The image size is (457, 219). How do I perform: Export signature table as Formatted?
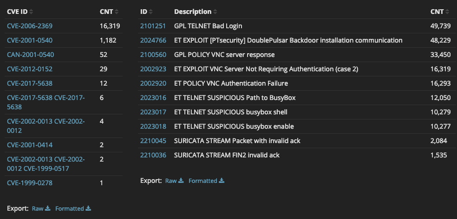point(206,181)
